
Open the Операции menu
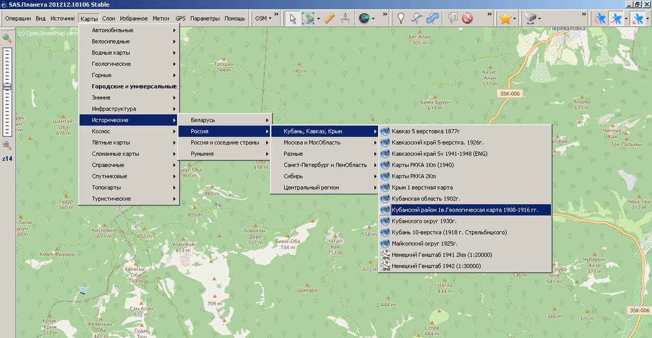coord(18,18)
